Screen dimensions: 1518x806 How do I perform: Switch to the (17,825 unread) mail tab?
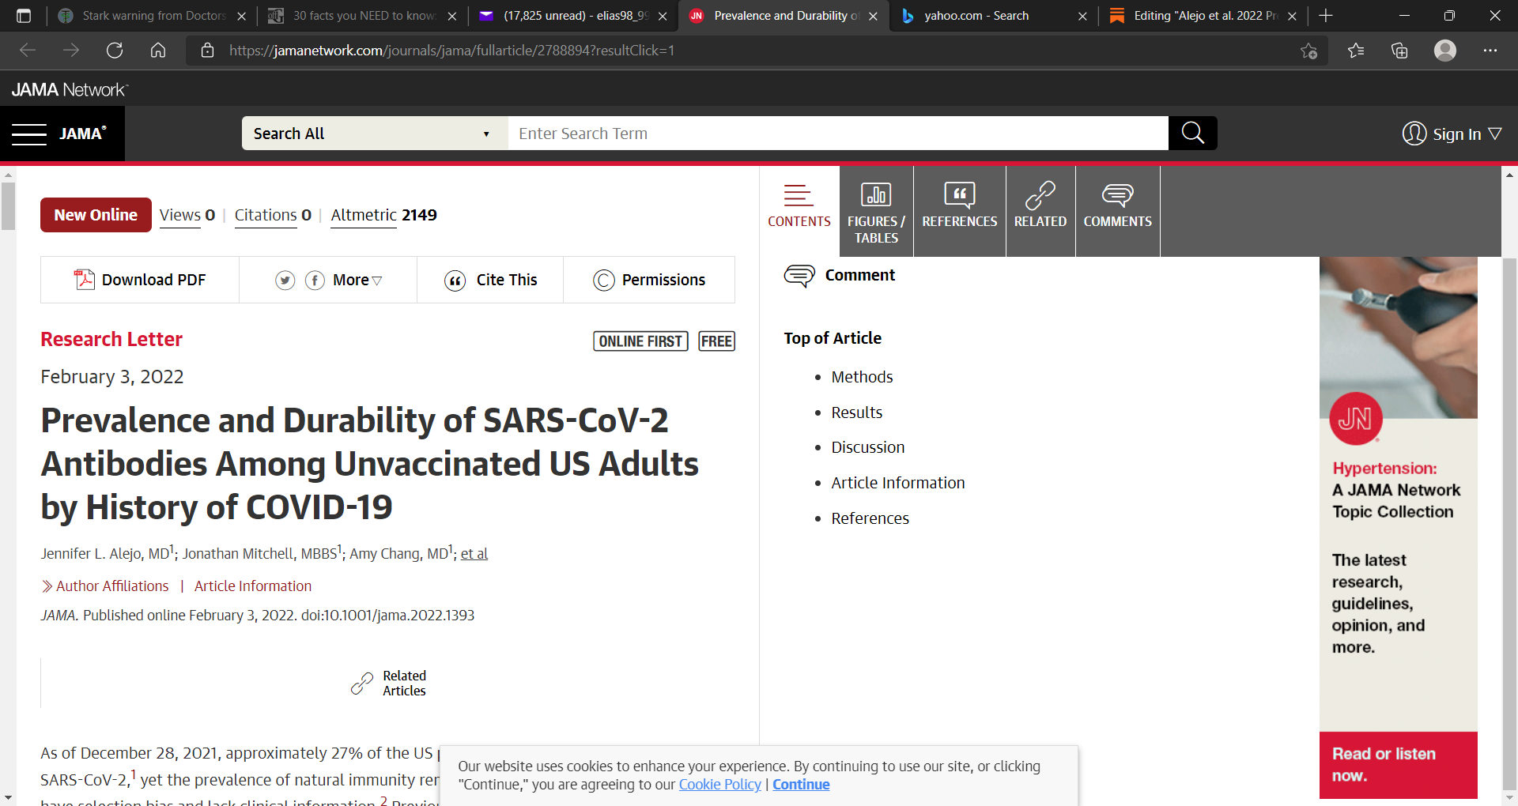[x=574, y=16]
